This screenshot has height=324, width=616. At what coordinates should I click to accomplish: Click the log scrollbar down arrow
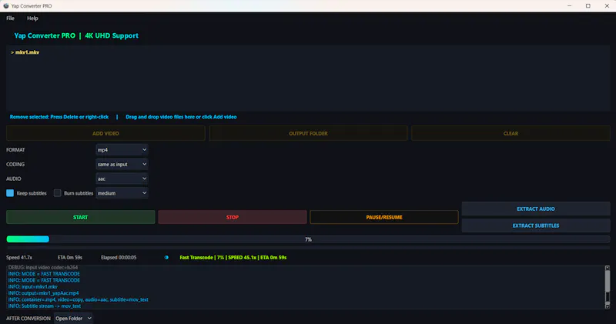pyautogui.click(x=608, y=306)
